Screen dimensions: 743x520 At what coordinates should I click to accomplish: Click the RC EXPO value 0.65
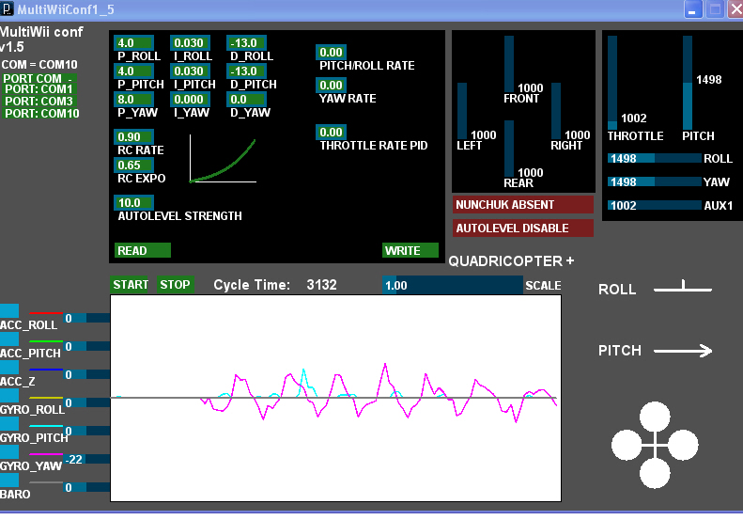(133, 165)
